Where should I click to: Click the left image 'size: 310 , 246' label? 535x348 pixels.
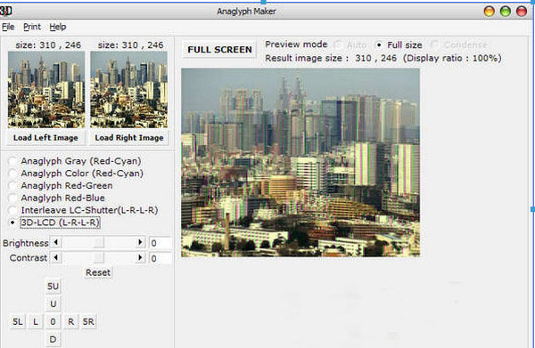pyautogui.click(x=48, y=45)
